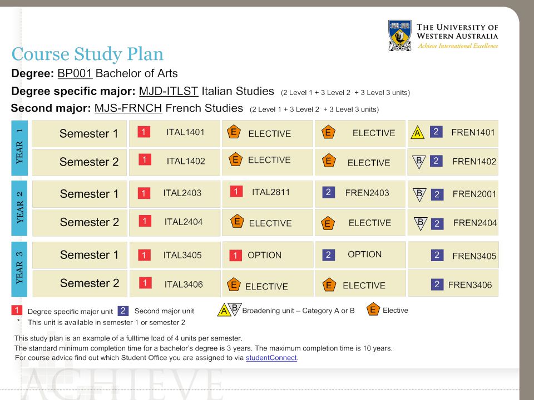
Task: Click red 1 marker next to ITAL2811
Action: tap(236, 191)
